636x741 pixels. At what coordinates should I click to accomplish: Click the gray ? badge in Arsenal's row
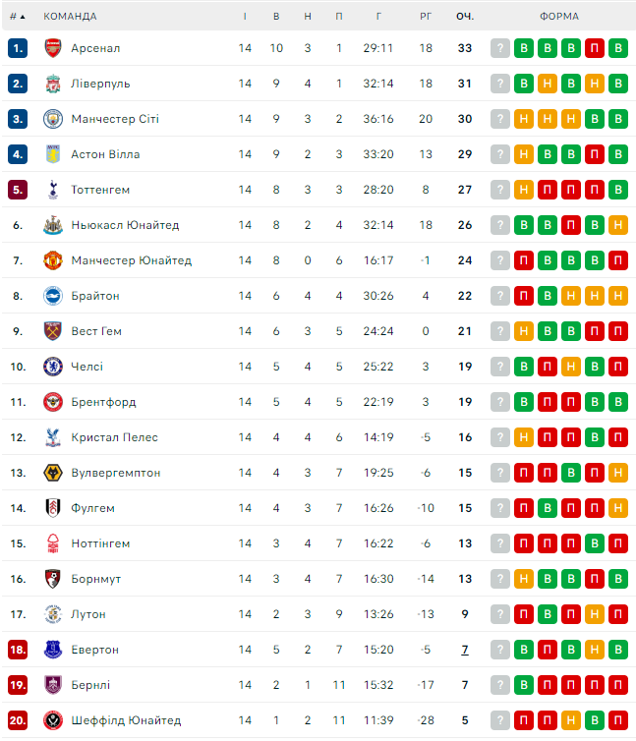(x=500, y=48)
